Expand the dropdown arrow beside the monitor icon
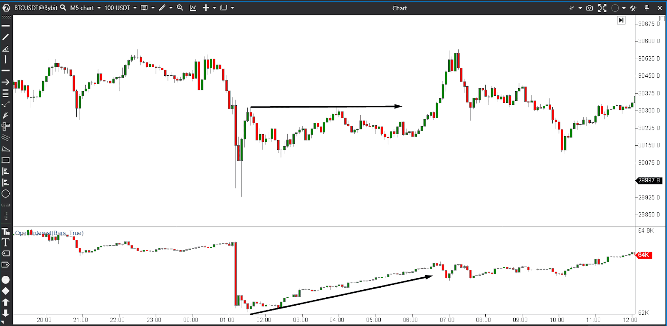The width and height of the screenshot is (667, 326). pos(153,8)
